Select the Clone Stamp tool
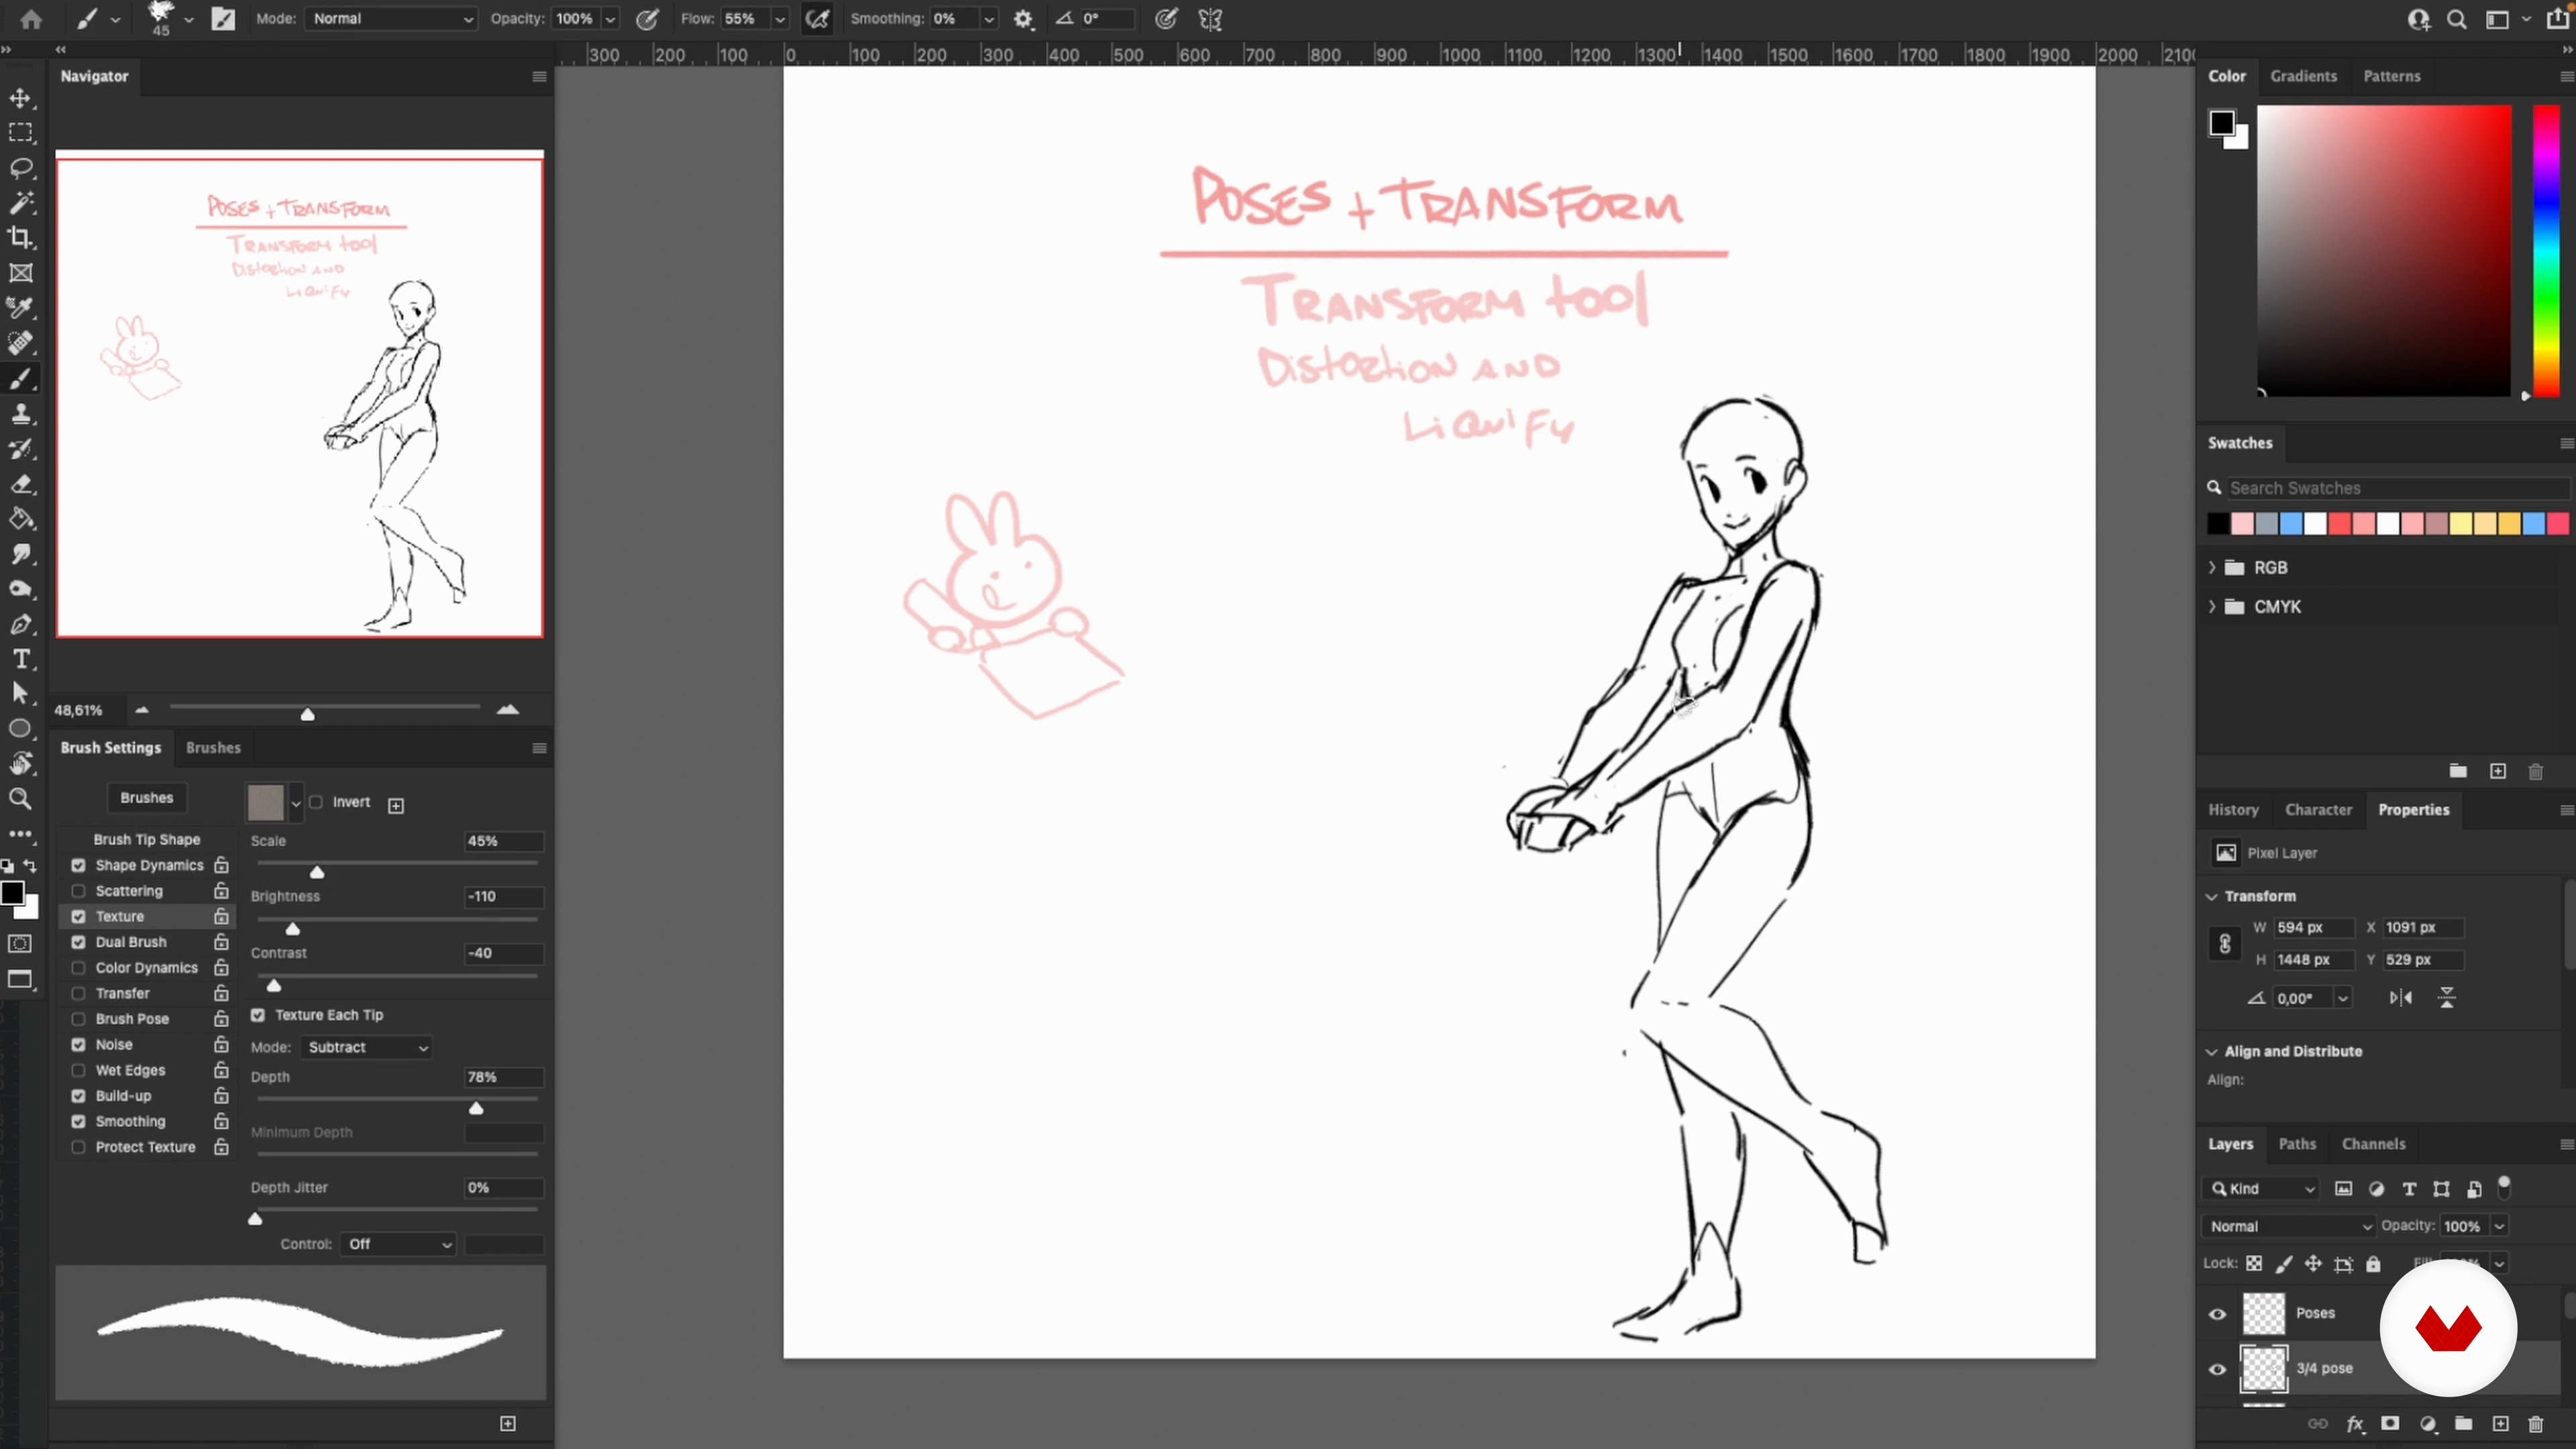Screen dimensions: 2576x1449 20,414
